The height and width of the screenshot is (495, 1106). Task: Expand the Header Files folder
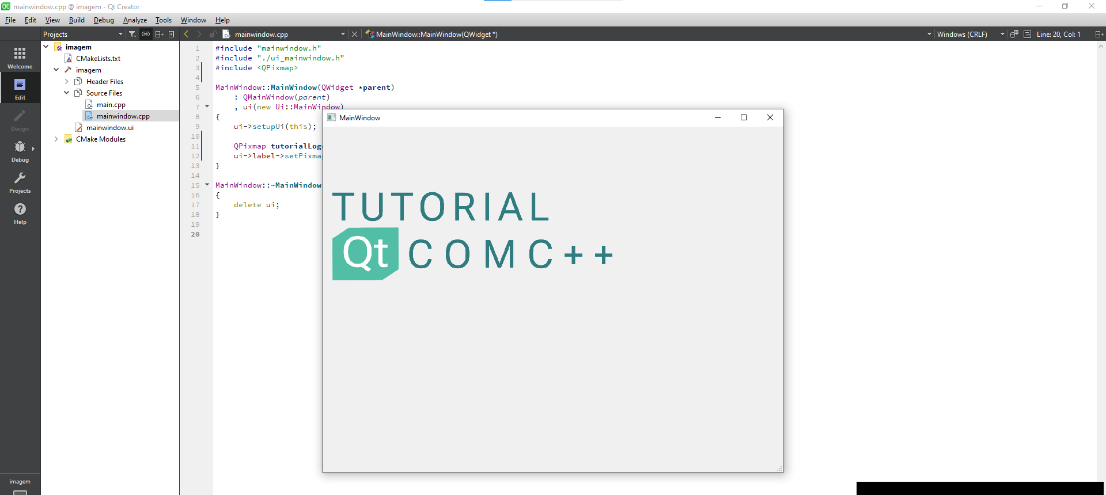67,81
